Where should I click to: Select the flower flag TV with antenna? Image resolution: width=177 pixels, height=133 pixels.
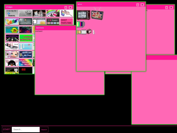(97, 13)
